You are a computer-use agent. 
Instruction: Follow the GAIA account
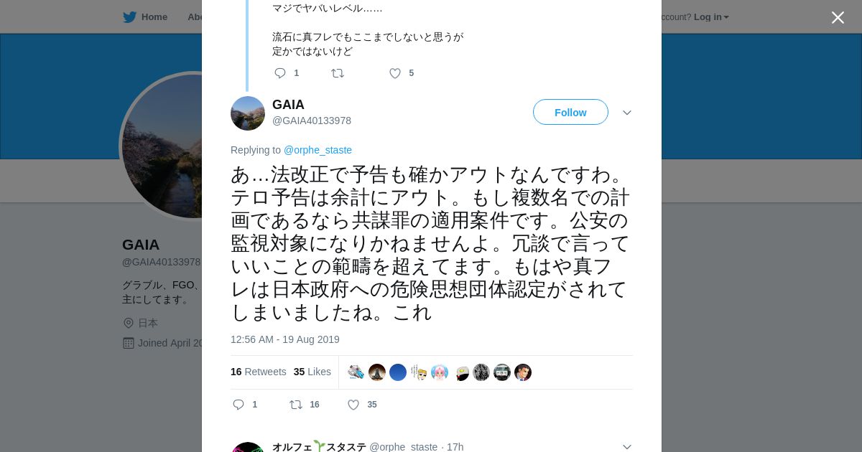[x=570, y=113]
